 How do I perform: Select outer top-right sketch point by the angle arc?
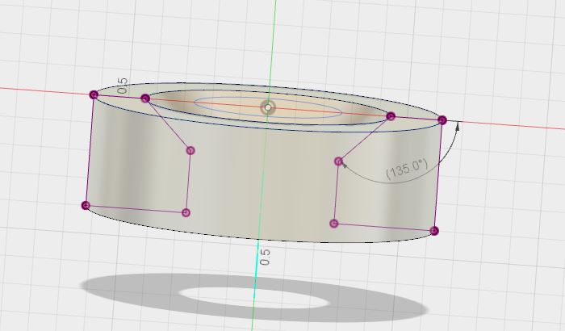pos(442,120)
